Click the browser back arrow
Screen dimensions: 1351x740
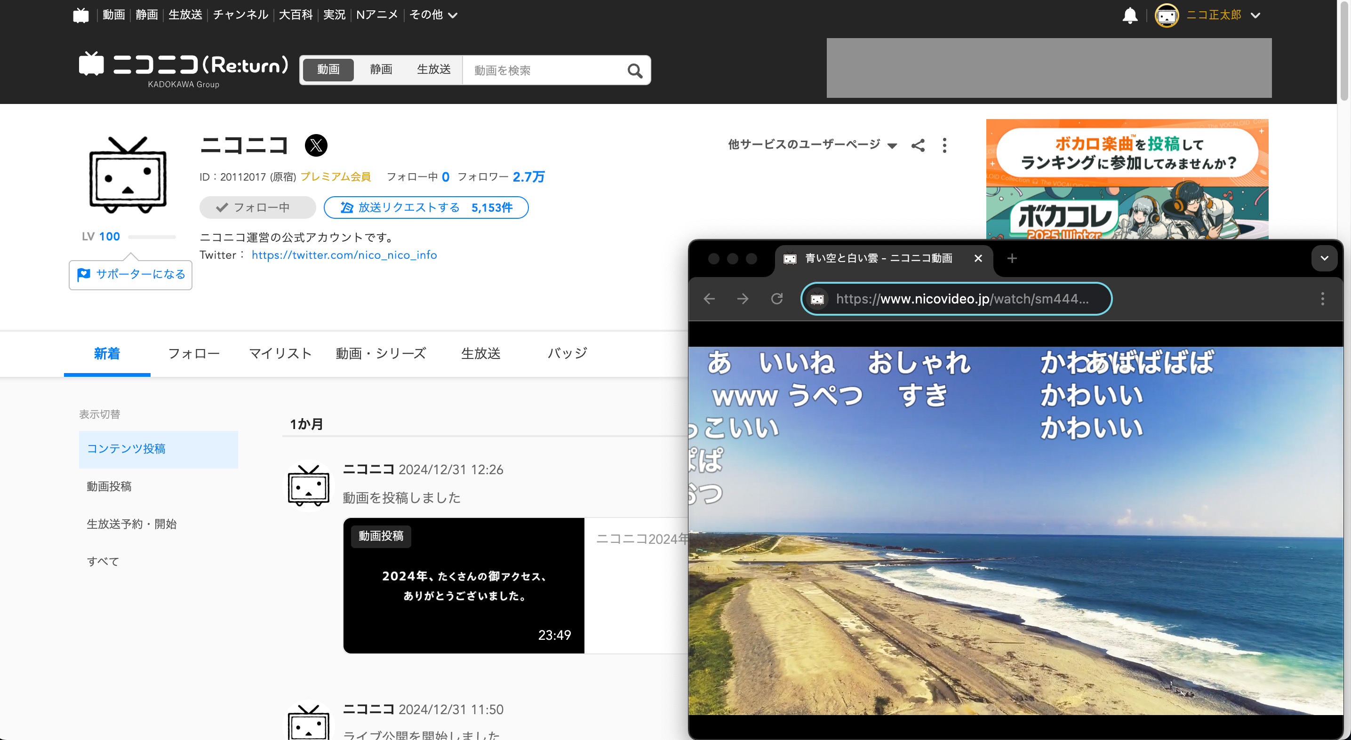pos(709,298)
